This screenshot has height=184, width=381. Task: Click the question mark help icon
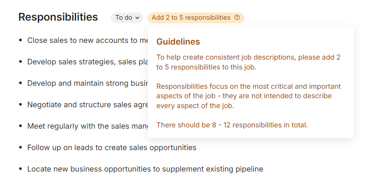tap(237, 18)
